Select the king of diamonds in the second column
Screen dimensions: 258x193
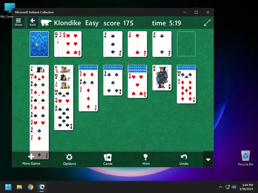64,69
